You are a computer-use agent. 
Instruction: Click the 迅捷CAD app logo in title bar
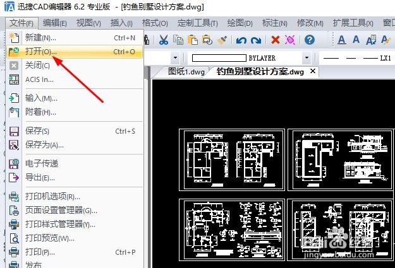[x=9, y=6]
